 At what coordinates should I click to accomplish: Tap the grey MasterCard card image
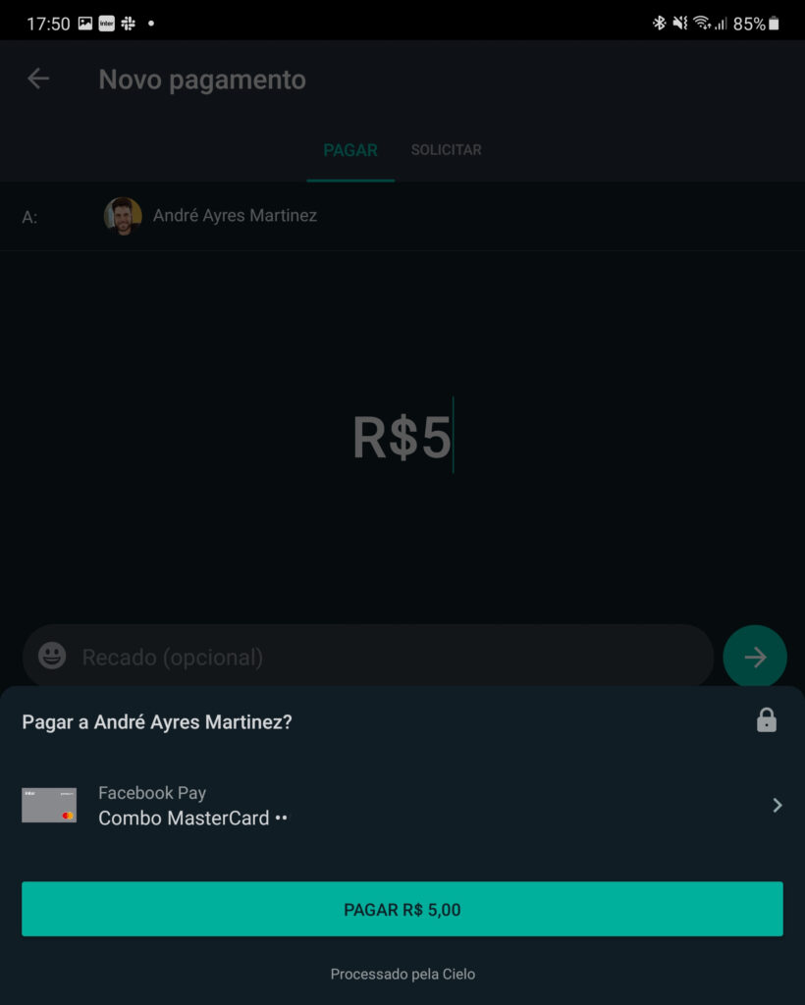coord(49,805)
